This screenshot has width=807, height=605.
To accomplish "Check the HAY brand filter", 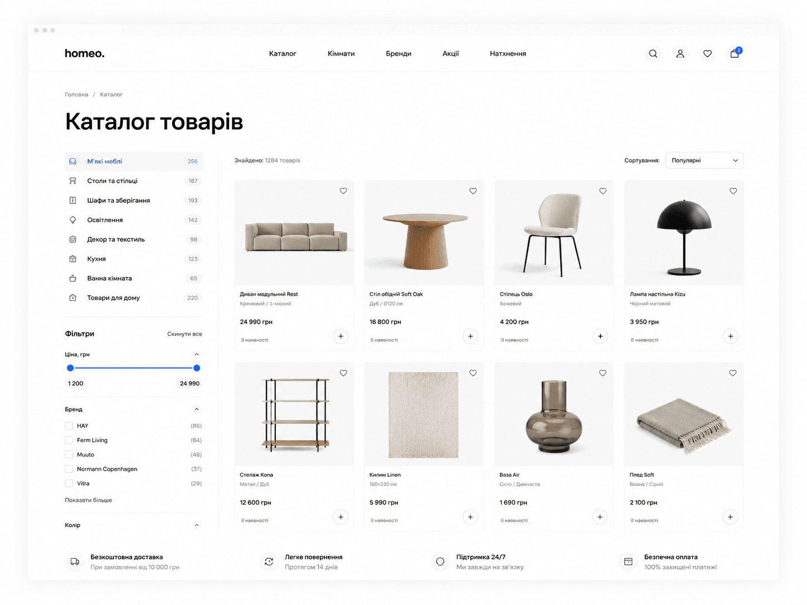I will 69,426.
